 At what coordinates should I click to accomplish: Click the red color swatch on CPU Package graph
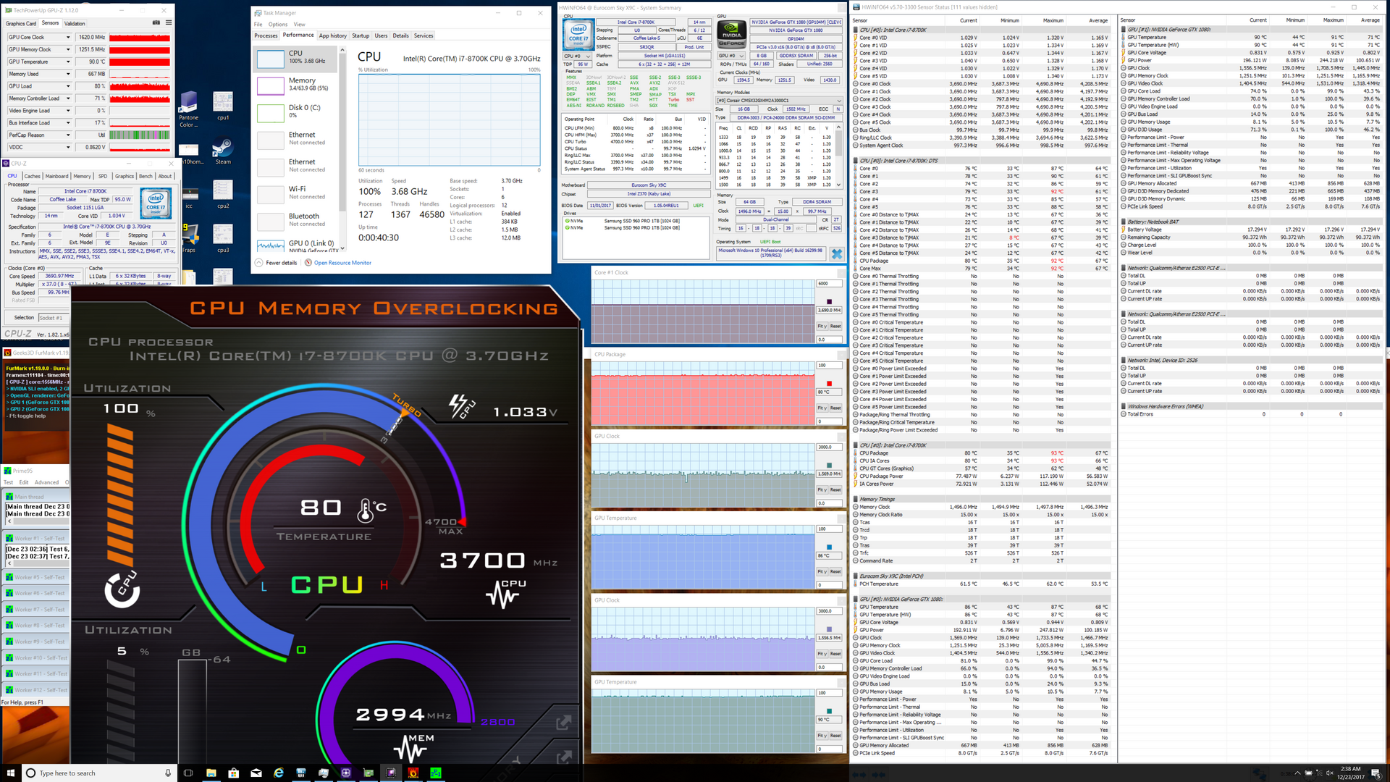pyautogui.click(x=829, y=383)
